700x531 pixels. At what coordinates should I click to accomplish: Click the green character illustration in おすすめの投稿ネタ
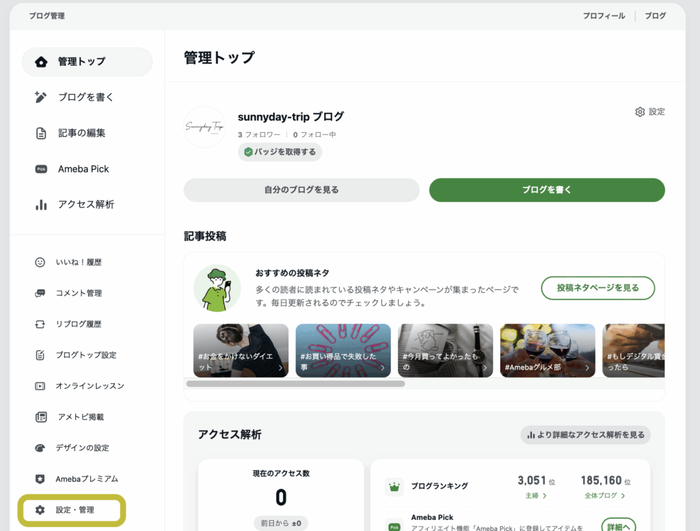217,288
